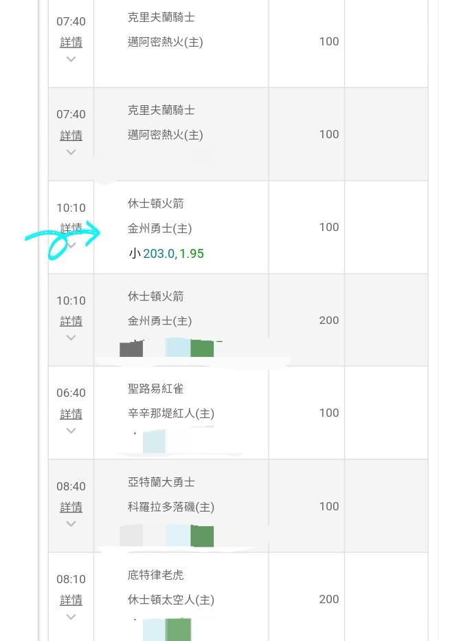Click the 200 amount in the 08:10 row

click(x=328, y=599)
